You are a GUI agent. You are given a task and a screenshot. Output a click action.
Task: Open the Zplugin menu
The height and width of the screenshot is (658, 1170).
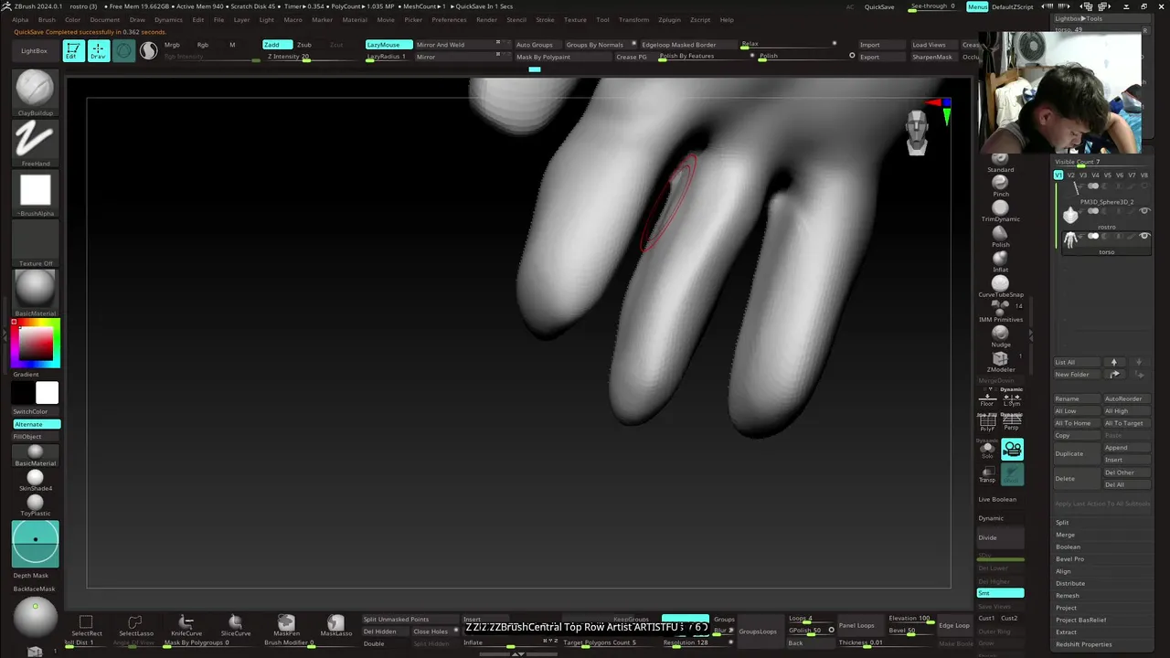[x=669, y=19]
